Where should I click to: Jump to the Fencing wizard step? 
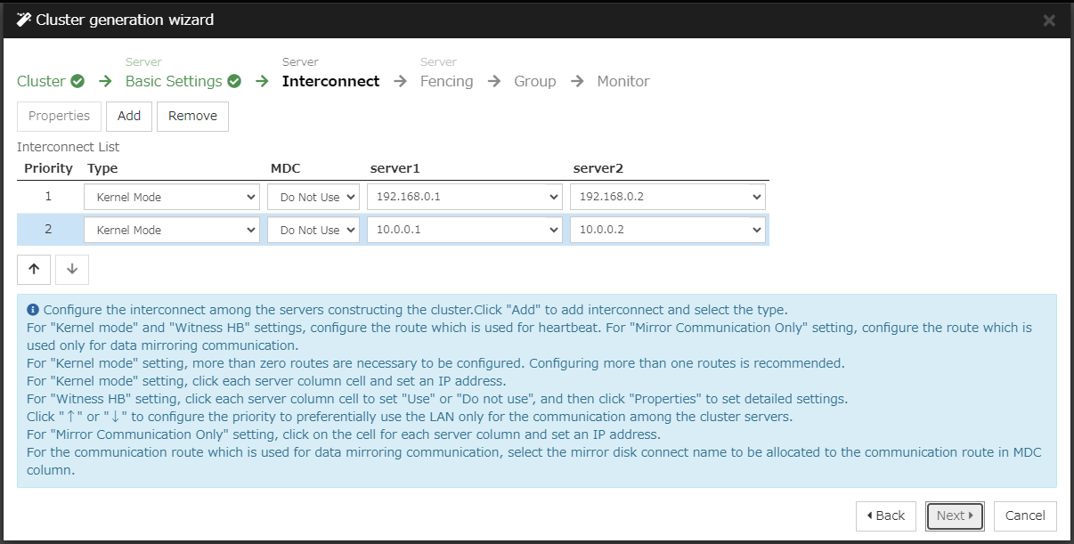[x=446, y=81]
